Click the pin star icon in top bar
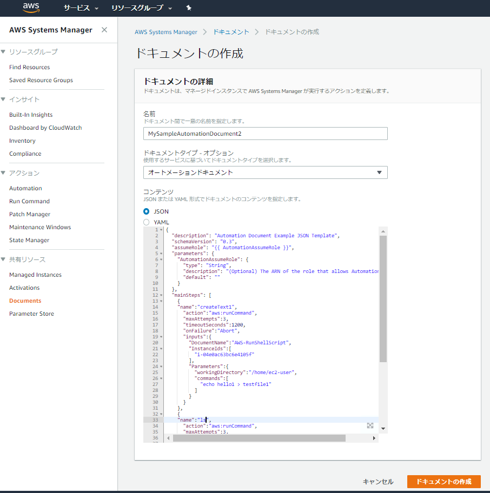The image size is (490, 493). point(189,8)
